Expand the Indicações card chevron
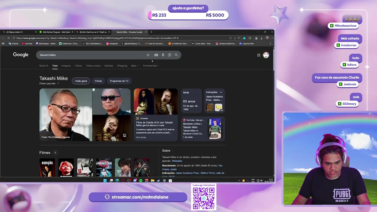The image size is (377, 212). pyautogui.click(x=221, y=92)
